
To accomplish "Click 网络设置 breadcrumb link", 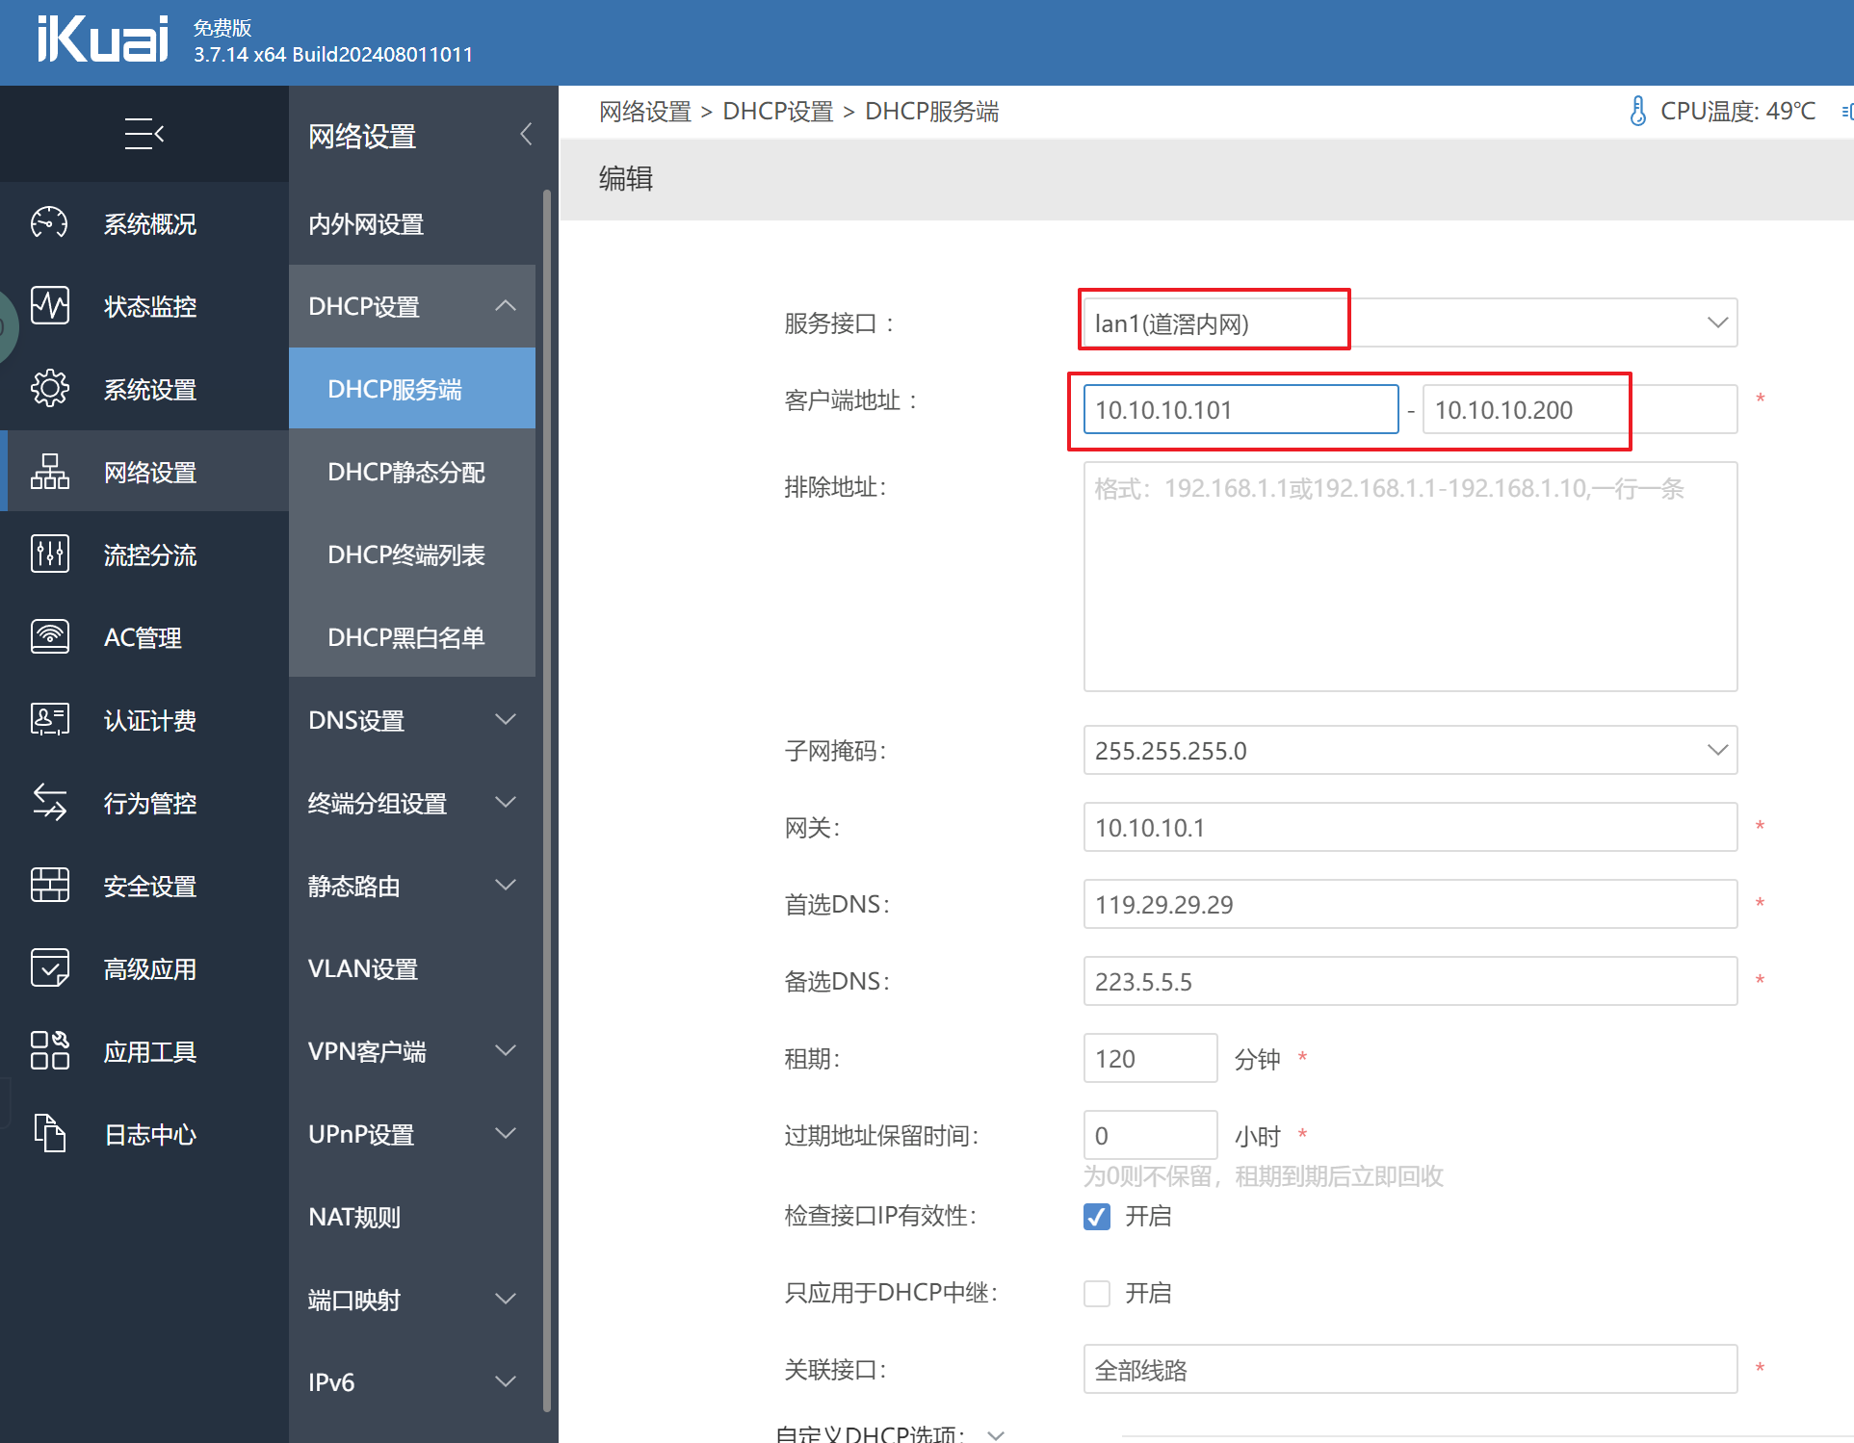I will (x=645, y=112).
